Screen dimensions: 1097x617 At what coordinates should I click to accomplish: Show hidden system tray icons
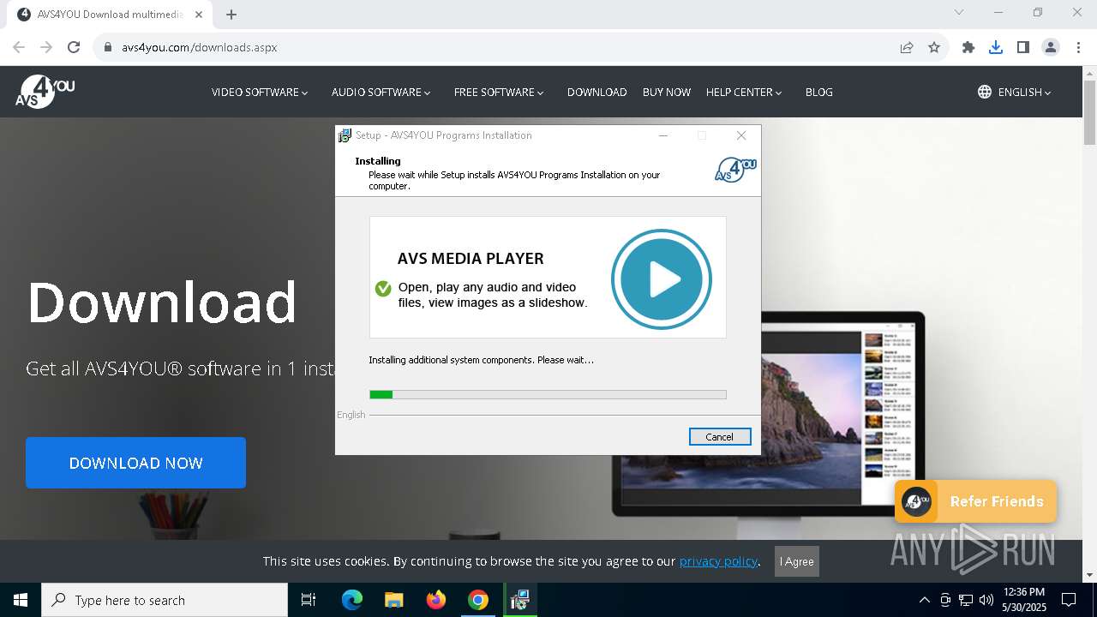tap(924, 600)
